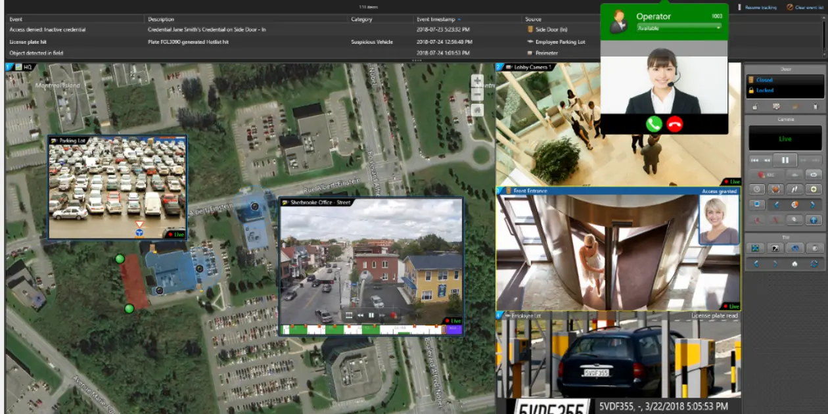The image size is (828, 414).
Task: Click the map home view button
Action: 478,110
